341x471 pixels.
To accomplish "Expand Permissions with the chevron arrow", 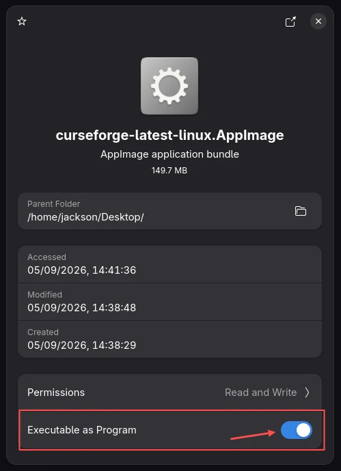I will (307, 392).
